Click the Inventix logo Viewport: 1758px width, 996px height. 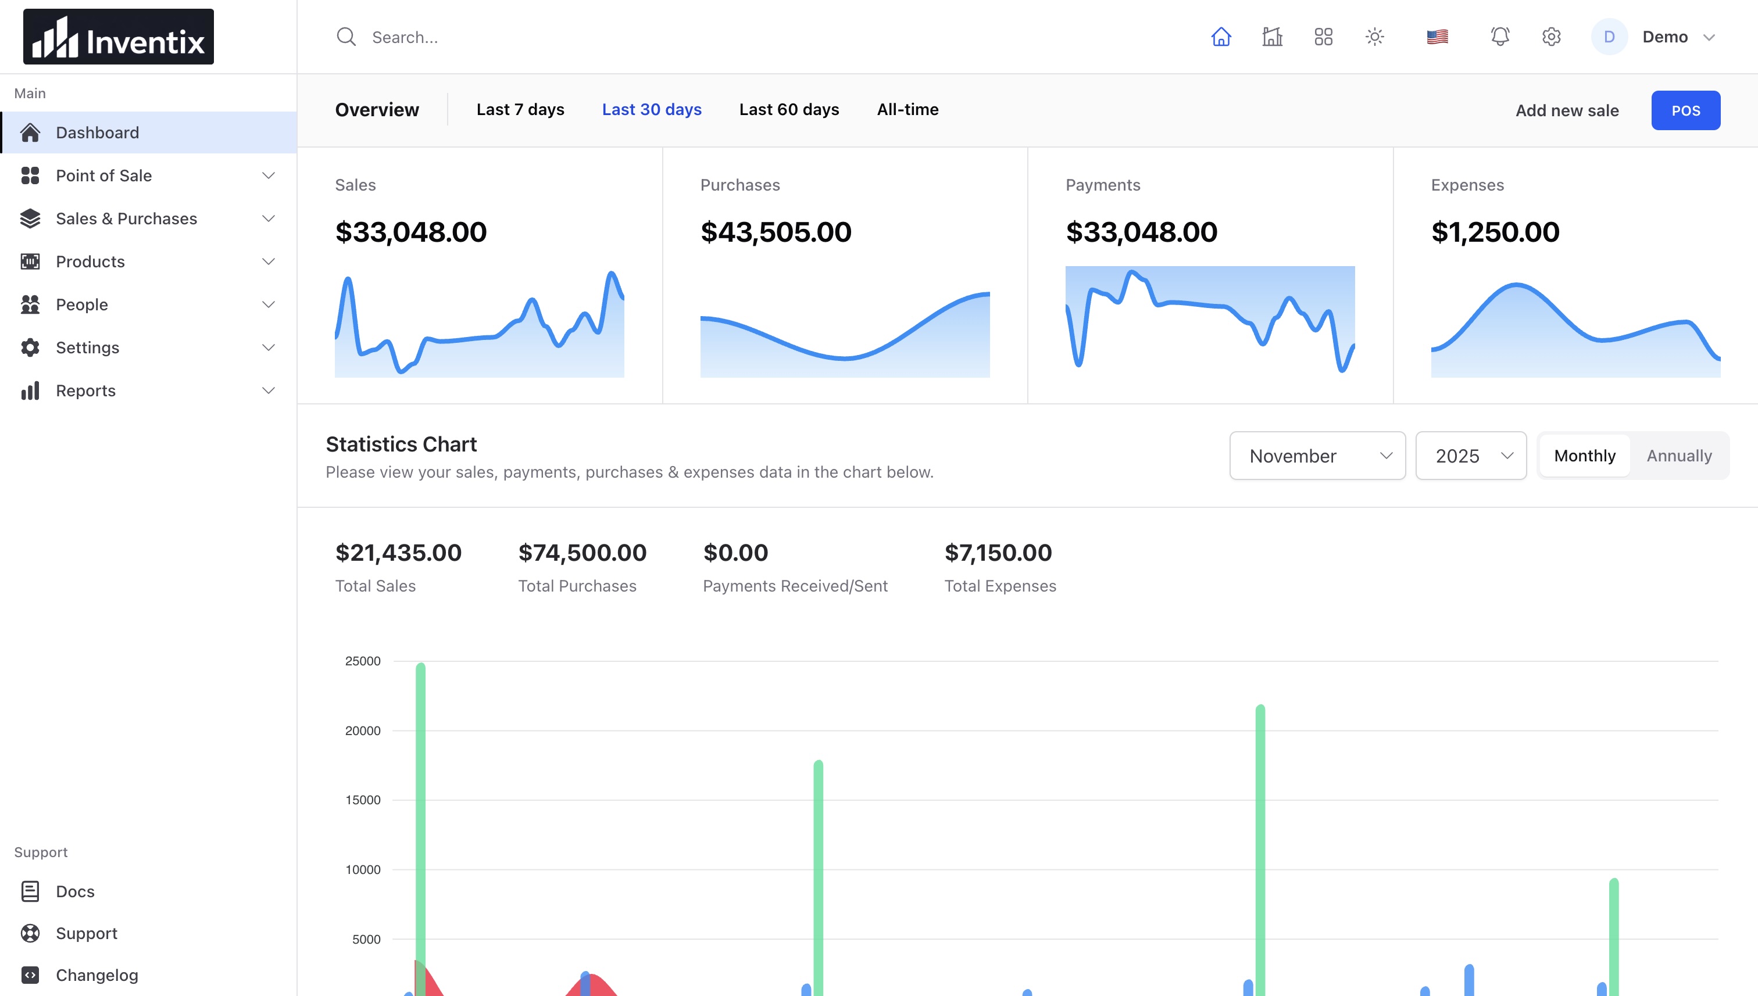click(x=119, y=37)
